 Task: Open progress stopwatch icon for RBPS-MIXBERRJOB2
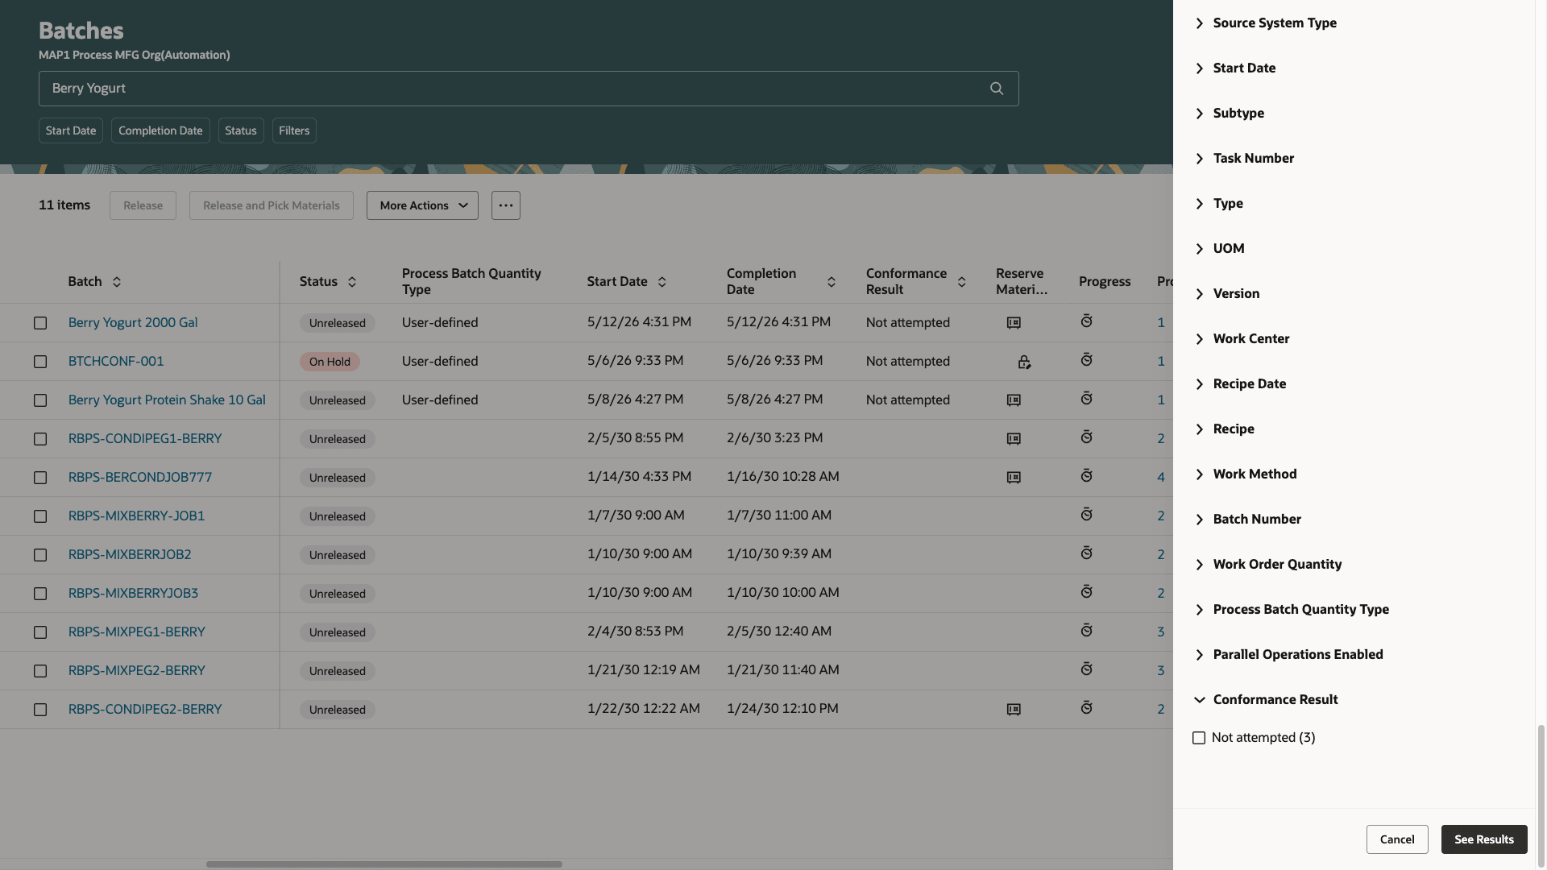coord(1086,553)
